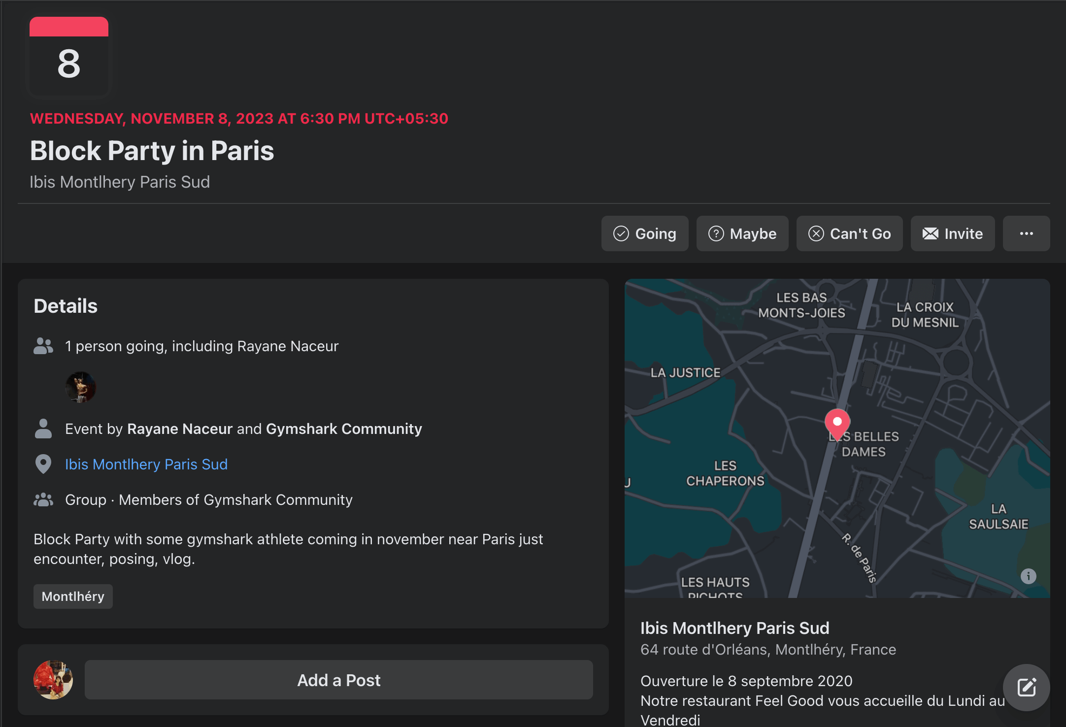Click your profile avatar beside Add a Post
The height and width of the screenshot is (727, 1066).
click(53, 680)
